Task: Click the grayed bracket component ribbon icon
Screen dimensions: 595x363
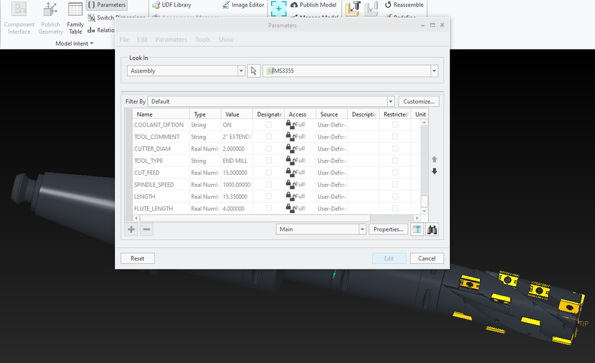Action: coord(372,9)
